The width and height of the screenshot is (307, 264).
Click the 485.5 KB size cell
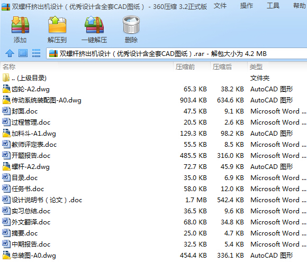click(193, 156)
